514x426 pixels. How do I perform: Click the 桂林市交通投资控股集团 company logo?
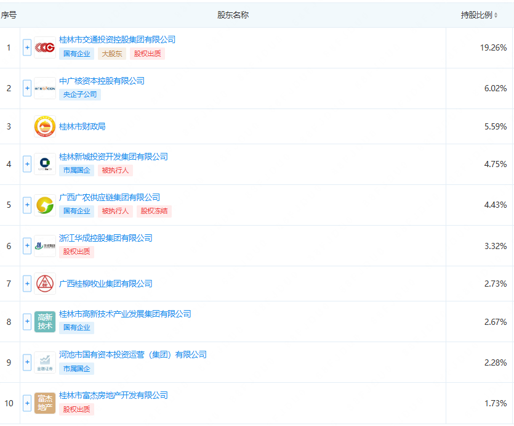[x=45, y=47]
